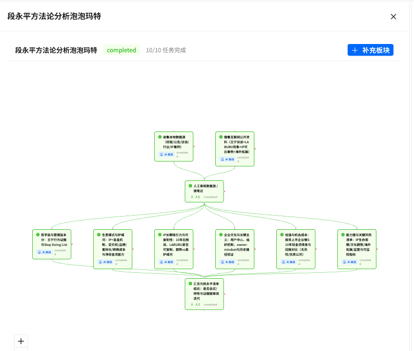The image size is (414, 351).
Task: Click the 10/10 任务完成 progress text
Action: tap(166, 50)
